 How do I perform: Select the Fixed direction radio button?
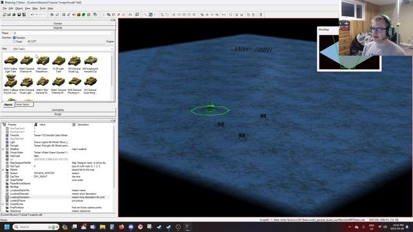[14, 41]
